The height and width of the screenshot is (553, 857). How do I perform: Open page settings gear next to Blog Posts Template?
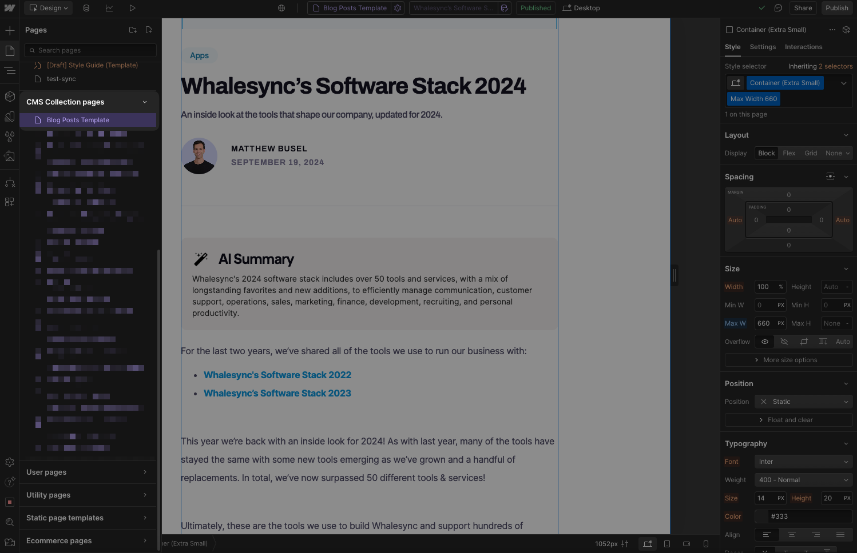coord(398,8)
